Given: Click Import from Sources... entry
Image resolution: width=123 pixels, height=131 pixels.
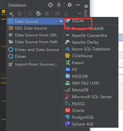Looking at the screenshot, I should tap(36, 64).
